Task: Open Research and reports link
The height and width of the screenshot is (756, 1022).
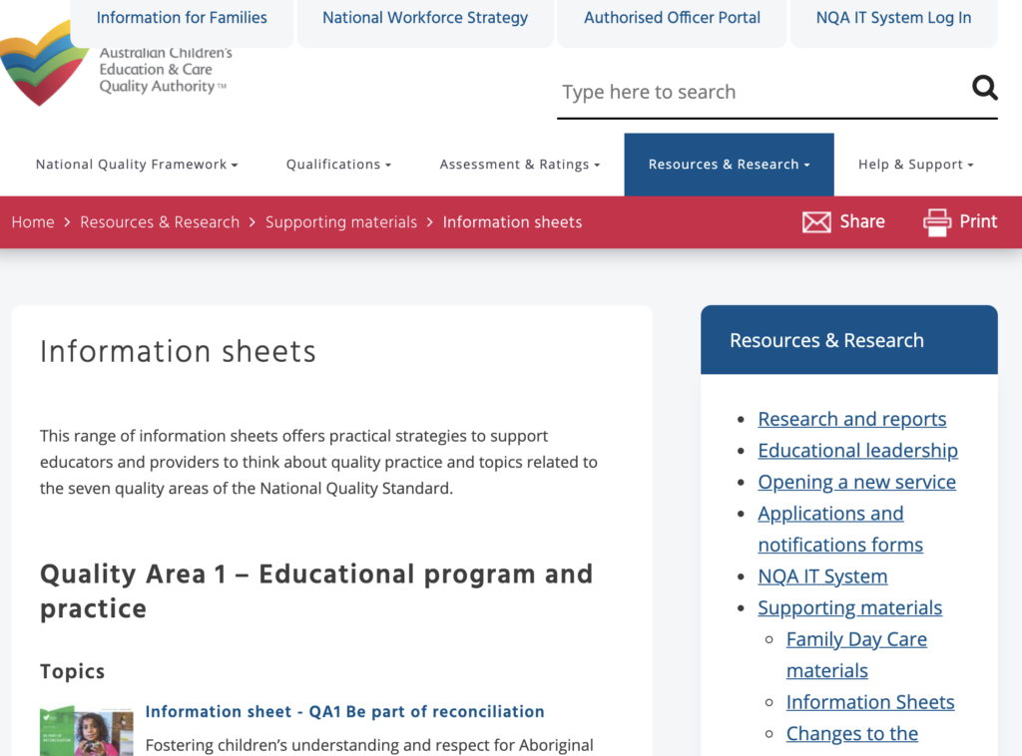Action: [851, 419]
